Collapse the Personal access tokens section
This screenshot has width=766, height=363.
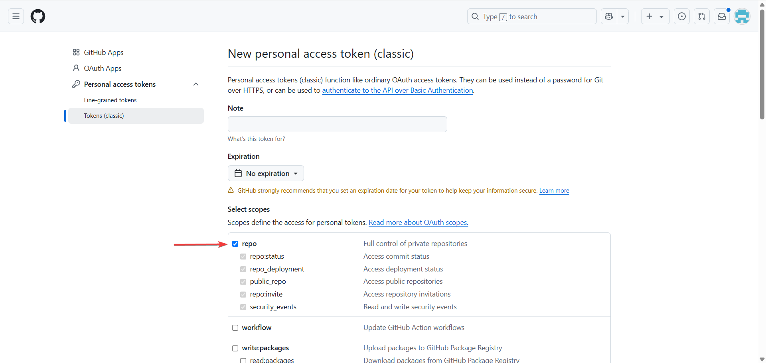[196, 84]
